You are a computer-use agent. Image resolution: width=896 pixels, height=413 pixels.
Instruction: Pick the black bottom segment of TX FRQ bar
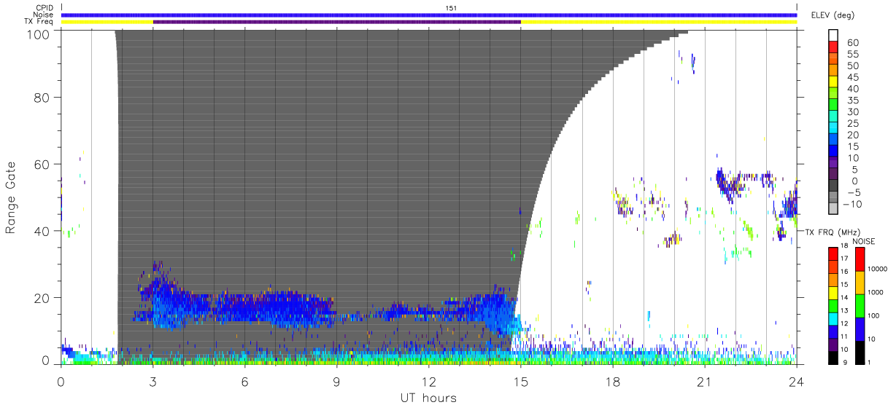833,358
